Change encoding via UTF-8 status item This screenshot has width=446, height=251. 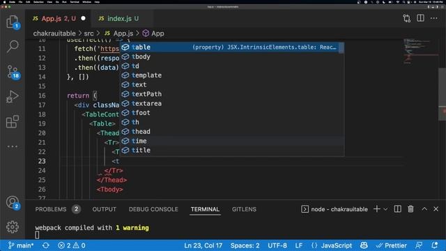[x=277, y=245]
